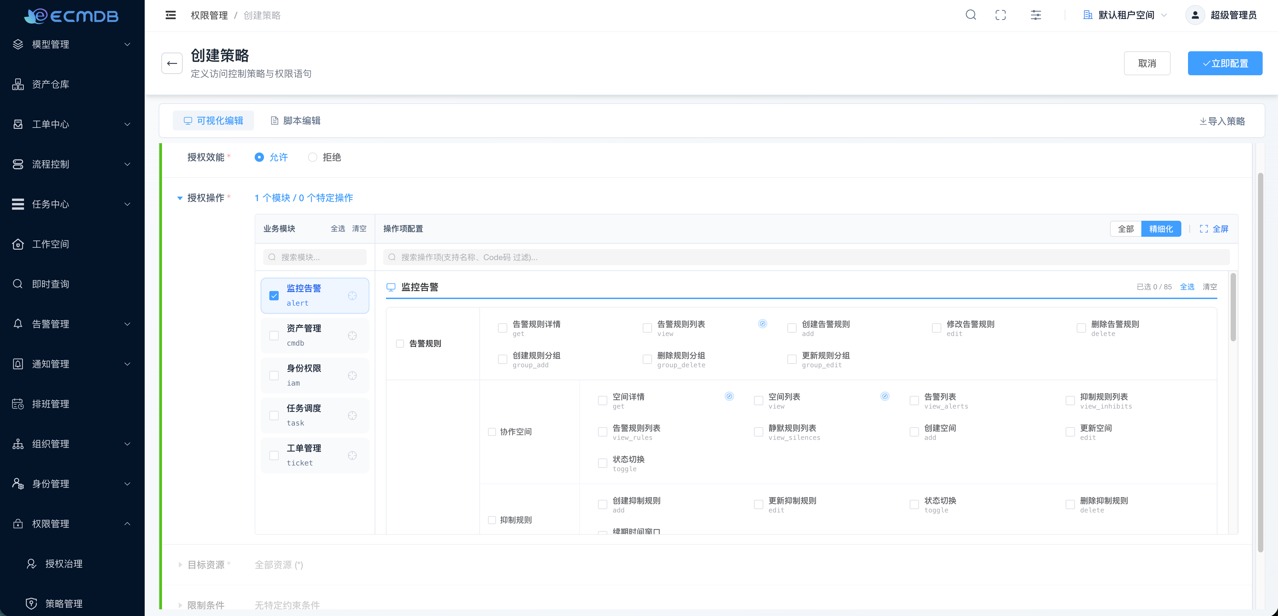Click the 导入策略 download icon

(x=1203, y=122)
